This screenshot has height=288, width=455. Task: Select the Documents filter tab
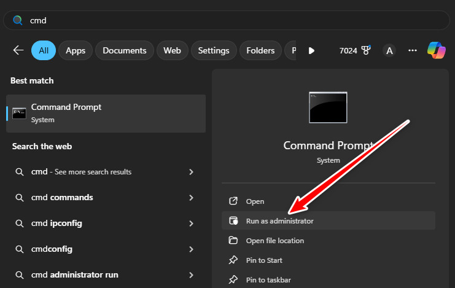[x=124, y=50]
